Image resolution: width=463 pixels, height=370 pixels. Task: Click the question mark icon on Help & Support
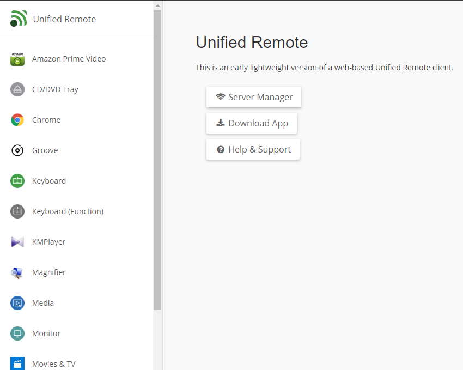tap(221, 149)
